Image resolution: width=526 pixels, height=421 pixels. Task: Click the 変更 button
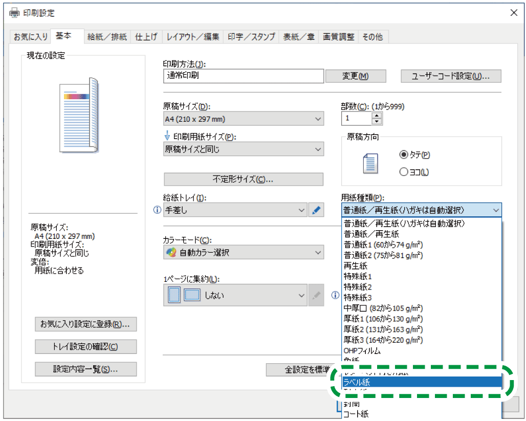355,76
